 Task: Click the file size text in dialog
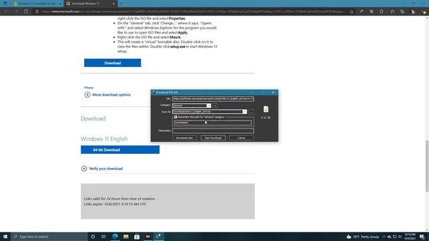pos(265,118)
